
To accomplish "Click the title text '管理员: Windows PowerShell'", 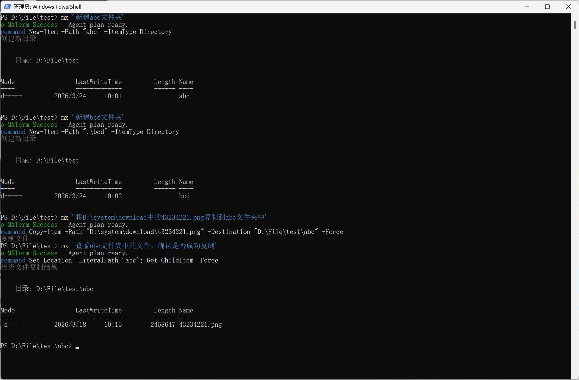I will (48, 7).
